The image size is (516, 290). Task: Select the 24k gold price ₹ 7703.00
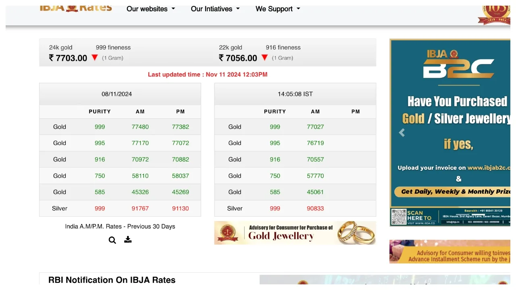[x=68, y=58]
